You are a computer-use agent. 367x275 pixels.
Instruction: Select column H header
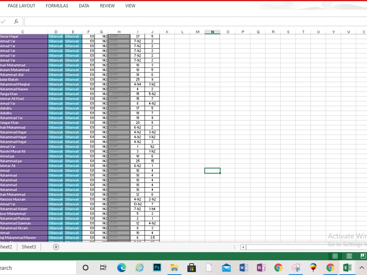click(119, 32)
